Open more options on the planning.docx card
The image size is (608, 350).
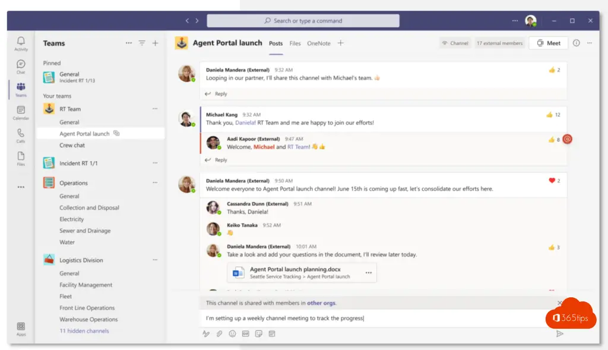[368, 272]
